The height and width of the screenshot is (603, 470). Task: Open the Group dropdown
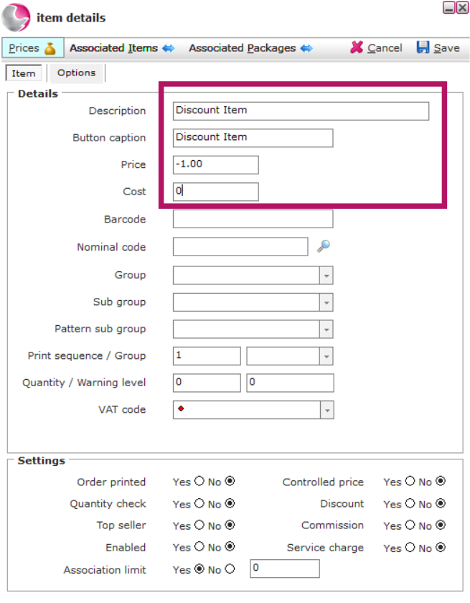326,276
